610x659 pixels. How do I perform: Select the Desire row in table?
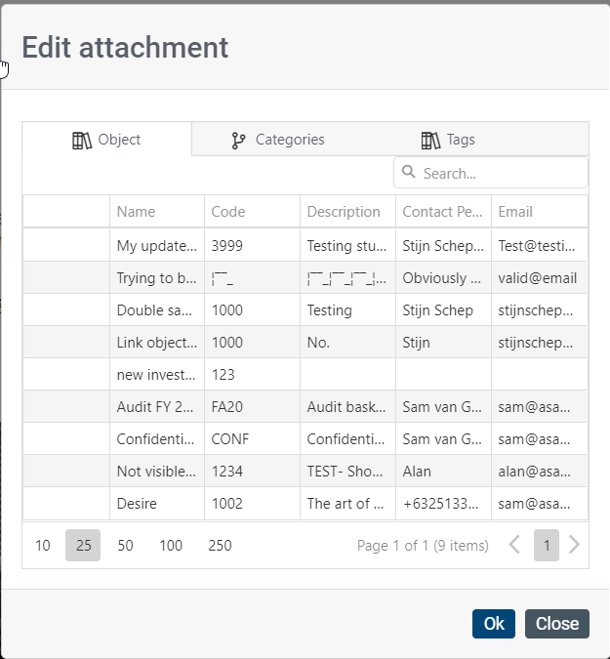pyautogui.click(x=305, y=503)
